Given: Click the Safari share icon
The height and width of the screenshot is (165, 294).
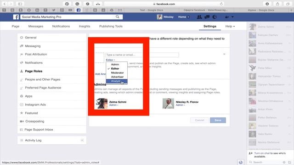Looking at the screenshot, I should tap(277, 4).
